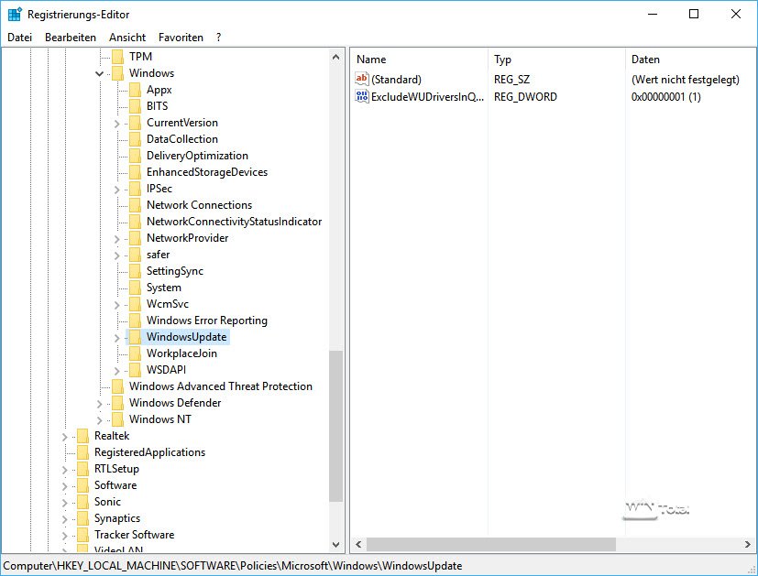Click the REG_DWORD type cell
The image size is (758, 576).
(525, 96)
